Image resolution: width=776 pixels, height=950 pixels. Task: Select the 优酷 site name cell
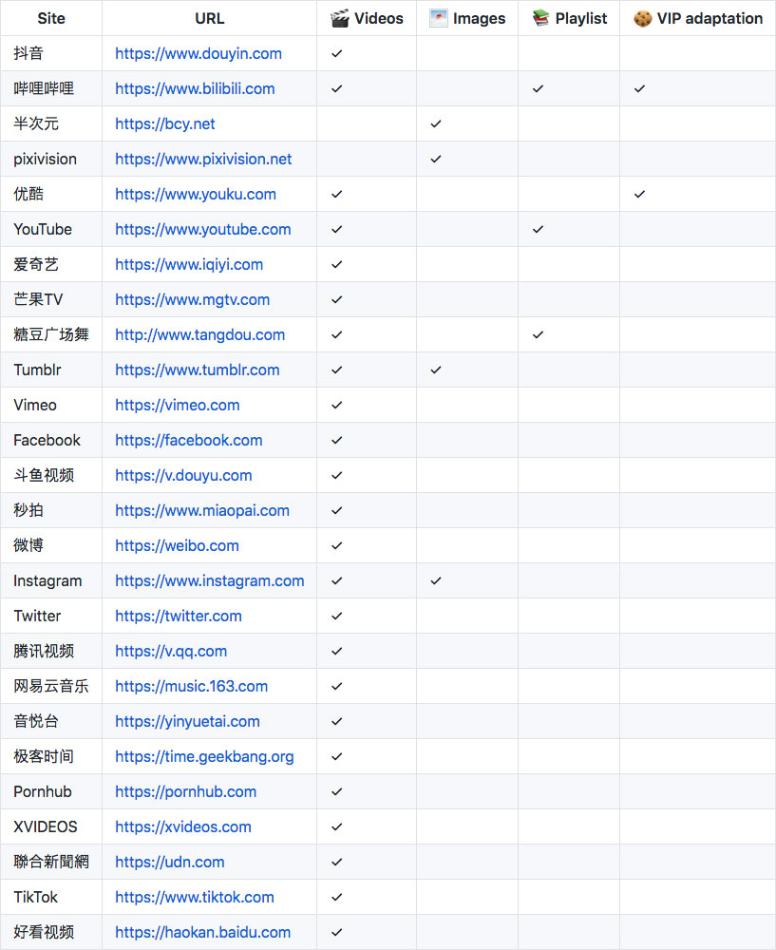click(x=51, y=194)
